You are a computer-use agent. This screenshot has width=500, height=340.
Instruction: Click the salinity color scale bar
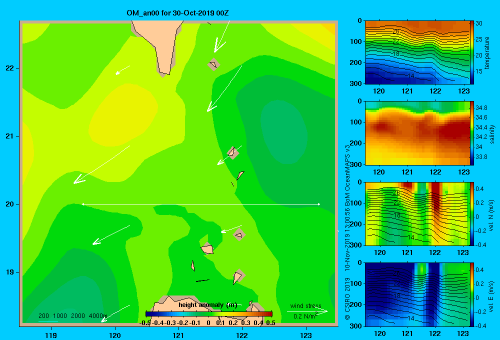coord(472,133)
